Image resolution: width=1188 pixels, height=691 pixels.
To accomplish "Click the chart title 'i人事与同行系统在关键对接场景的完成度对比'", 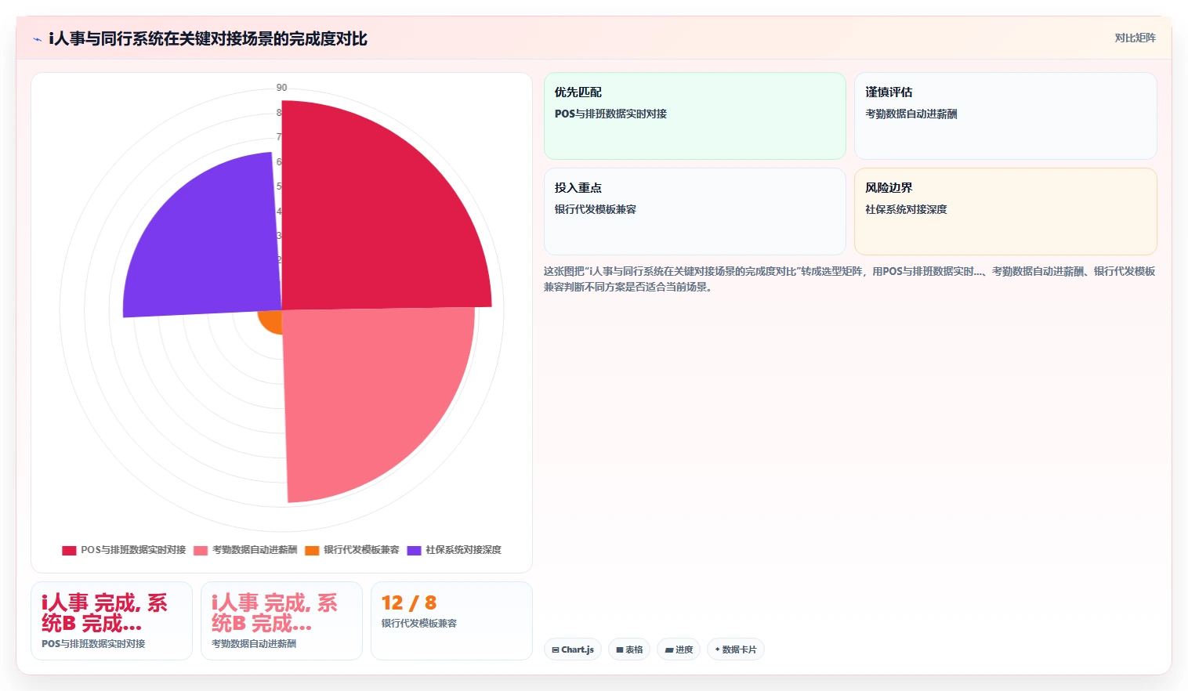I will coord(208,38).
